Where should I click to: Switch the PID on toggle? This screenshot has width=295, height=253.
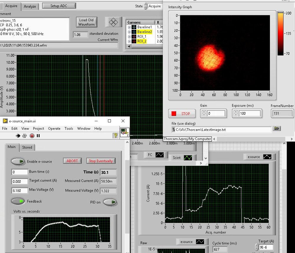pos(110,202)
